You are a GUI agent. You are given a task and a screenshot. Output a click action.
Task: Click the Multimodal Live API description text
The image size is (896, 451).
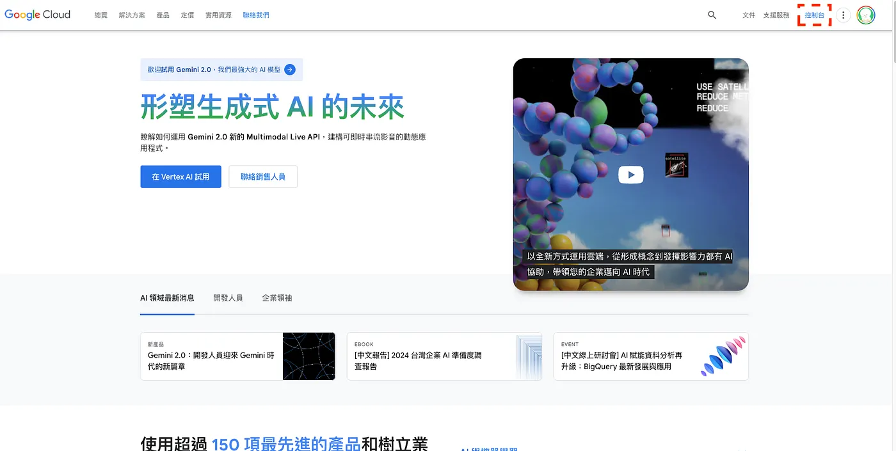click(283, 142)
